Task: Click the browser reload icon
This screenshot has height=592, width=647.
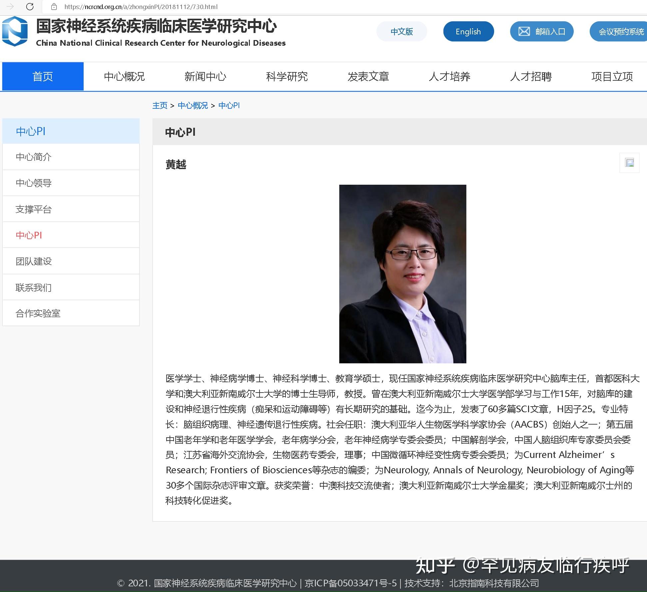Action: 30,6
